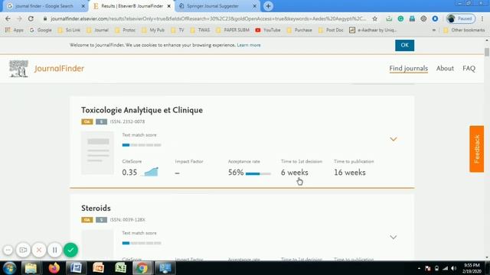Open File Explorer from the taskbar

(31, 268)
